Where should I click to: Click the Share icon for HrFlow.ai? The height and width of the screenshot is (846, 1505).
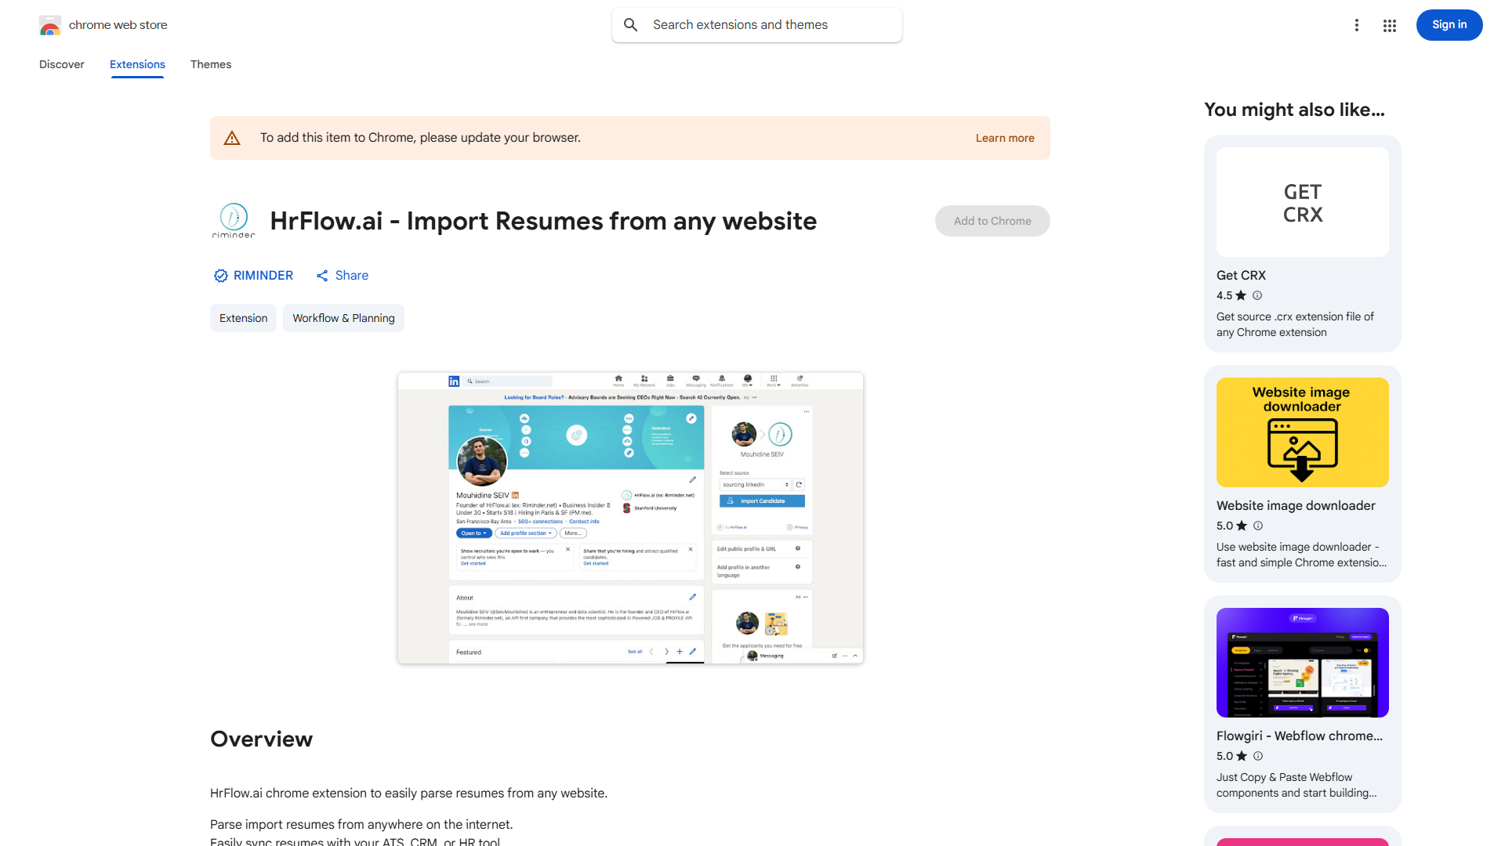(x=322, y=275)
